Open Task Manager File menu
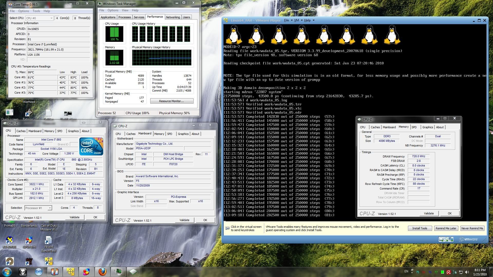The height and width of the screenshot is (277, 493). pyautogui.click(x=102, y=10)
